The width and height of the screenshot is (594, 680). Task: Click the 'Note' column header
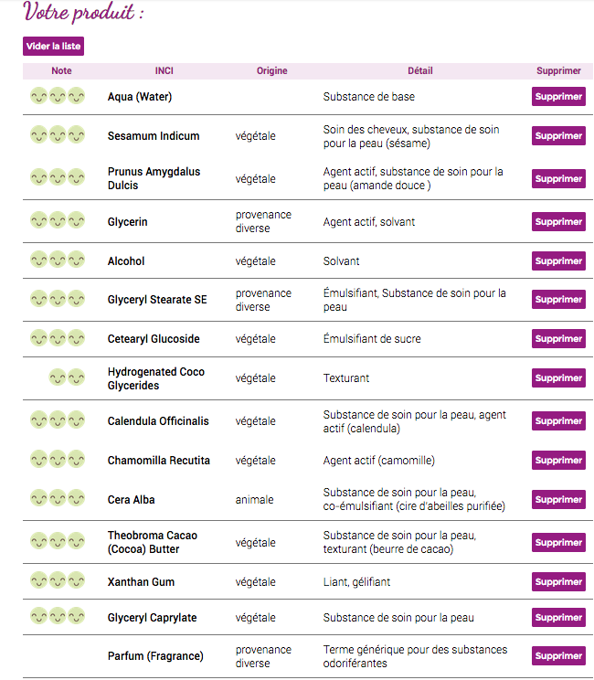61,70
